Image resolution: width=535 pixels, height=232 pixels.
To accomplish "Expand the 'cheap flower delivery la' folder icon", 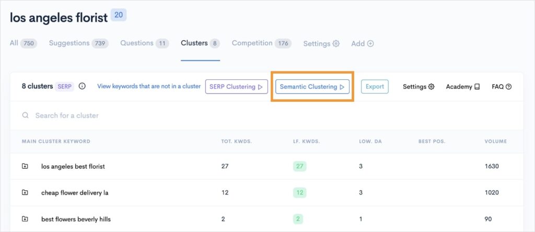I will (25, 192).
